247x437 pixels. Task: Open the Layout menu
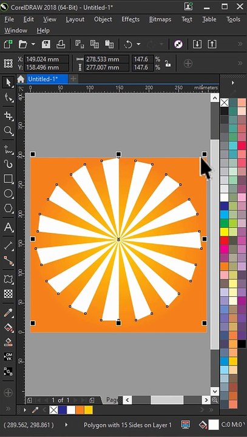tap(75, 19)
